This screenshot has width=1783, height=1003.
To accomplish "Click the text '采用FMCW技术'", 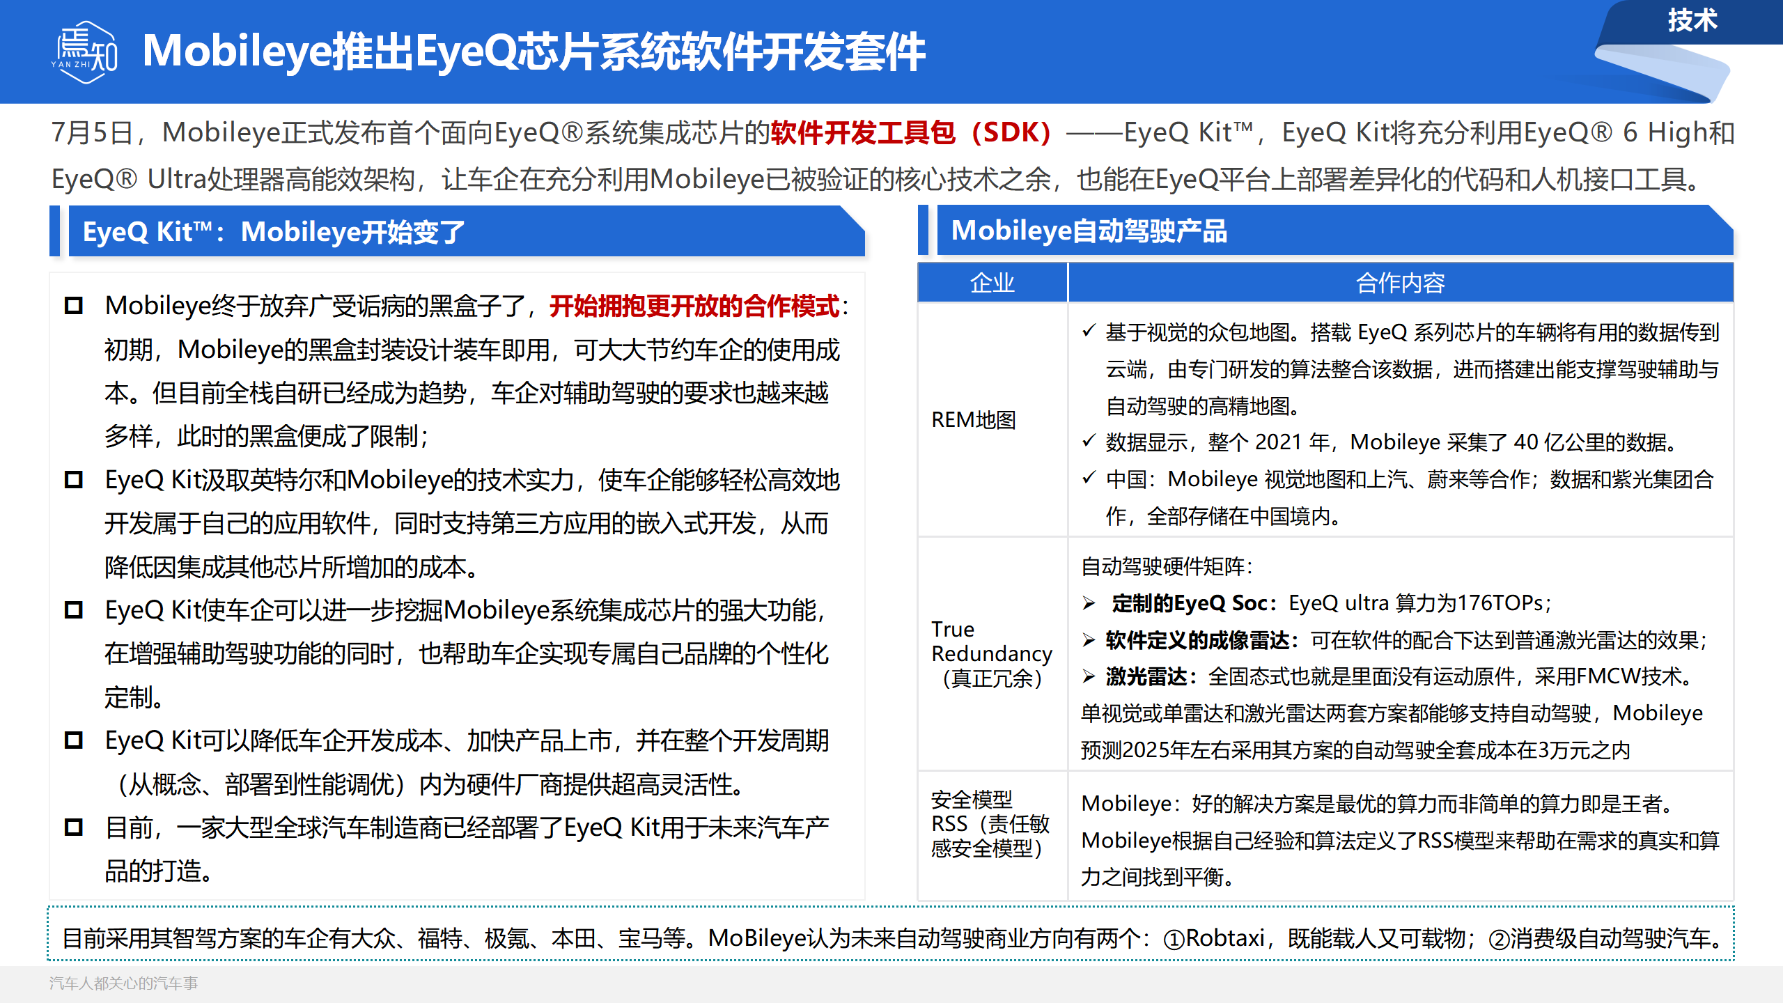I will pyautogui.click(x=1608, y=676).
